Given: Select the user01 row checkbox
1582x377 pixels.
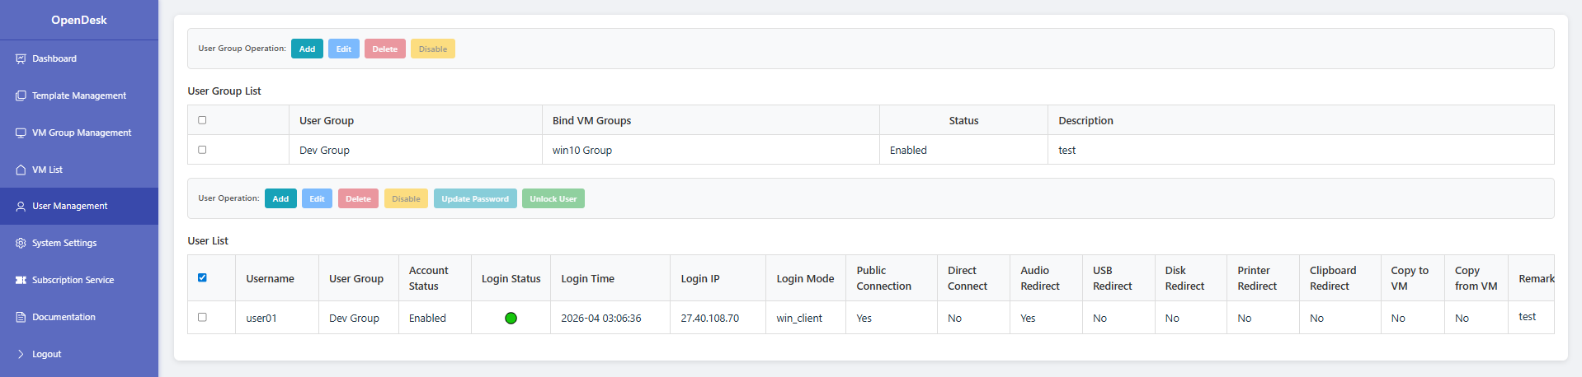Looking at the screenshot, I should tap(202, 317).
